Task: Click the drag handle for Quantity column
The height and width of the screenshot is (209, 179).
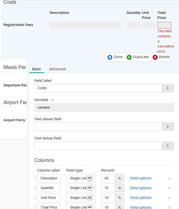Action: (35, 188)
